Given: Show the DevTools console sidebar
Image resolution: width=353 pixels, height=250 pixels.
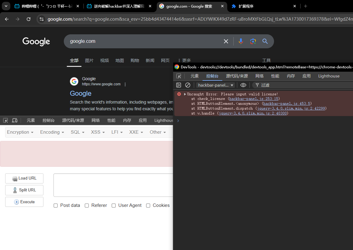Looking at the screenshot, I should point(179,85).
